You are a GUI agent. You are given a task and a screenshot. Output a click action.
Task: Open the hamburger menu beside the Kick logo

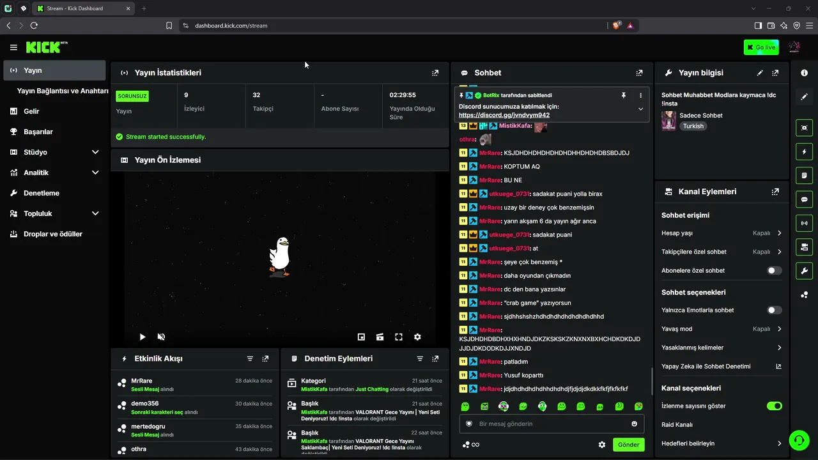click(13, 47)
